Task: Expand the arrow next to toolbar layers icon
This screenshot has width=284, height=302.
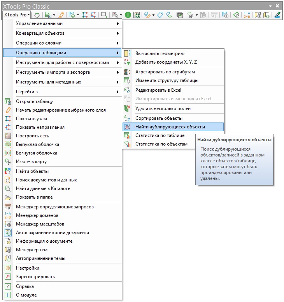Action: pos(78,15)
